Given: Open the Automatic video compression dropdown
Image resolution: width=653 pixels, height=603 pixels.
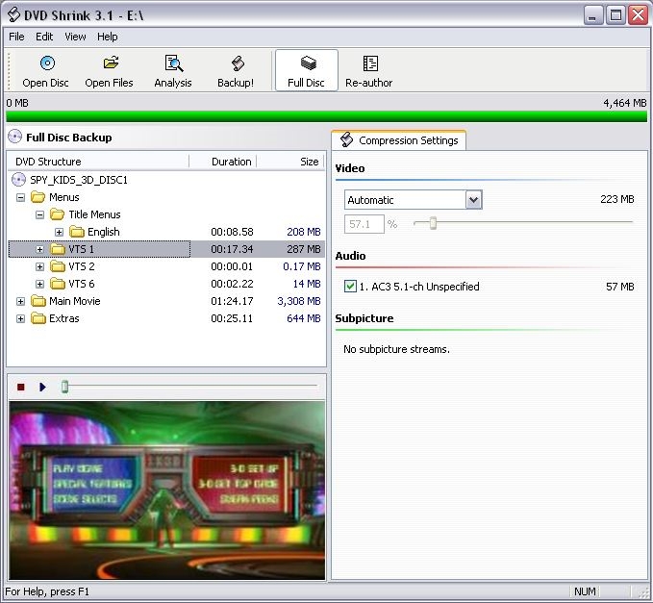Looking at the screenshot, I should pos(473,200).
